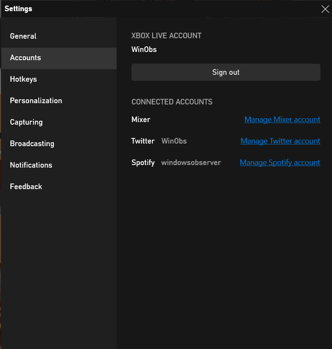Open the Broadcasting tab
Image resolution: width=332 pixels, height=349 pixels.
point(59,144)
